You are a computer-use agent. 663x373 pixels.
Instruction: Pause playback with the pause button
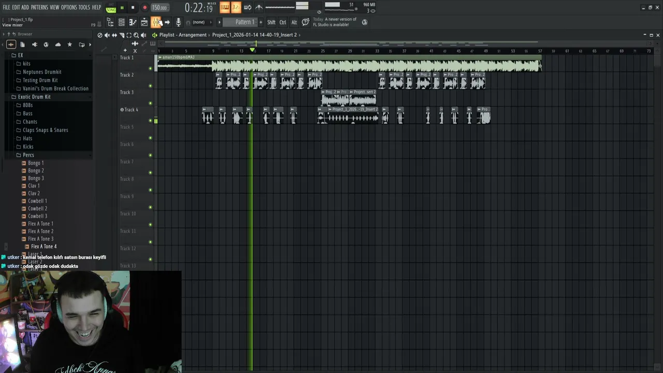122,8
